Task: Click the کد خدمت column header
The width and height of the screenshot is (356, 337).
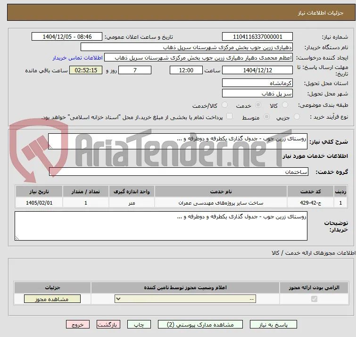Action: point(310,191)
